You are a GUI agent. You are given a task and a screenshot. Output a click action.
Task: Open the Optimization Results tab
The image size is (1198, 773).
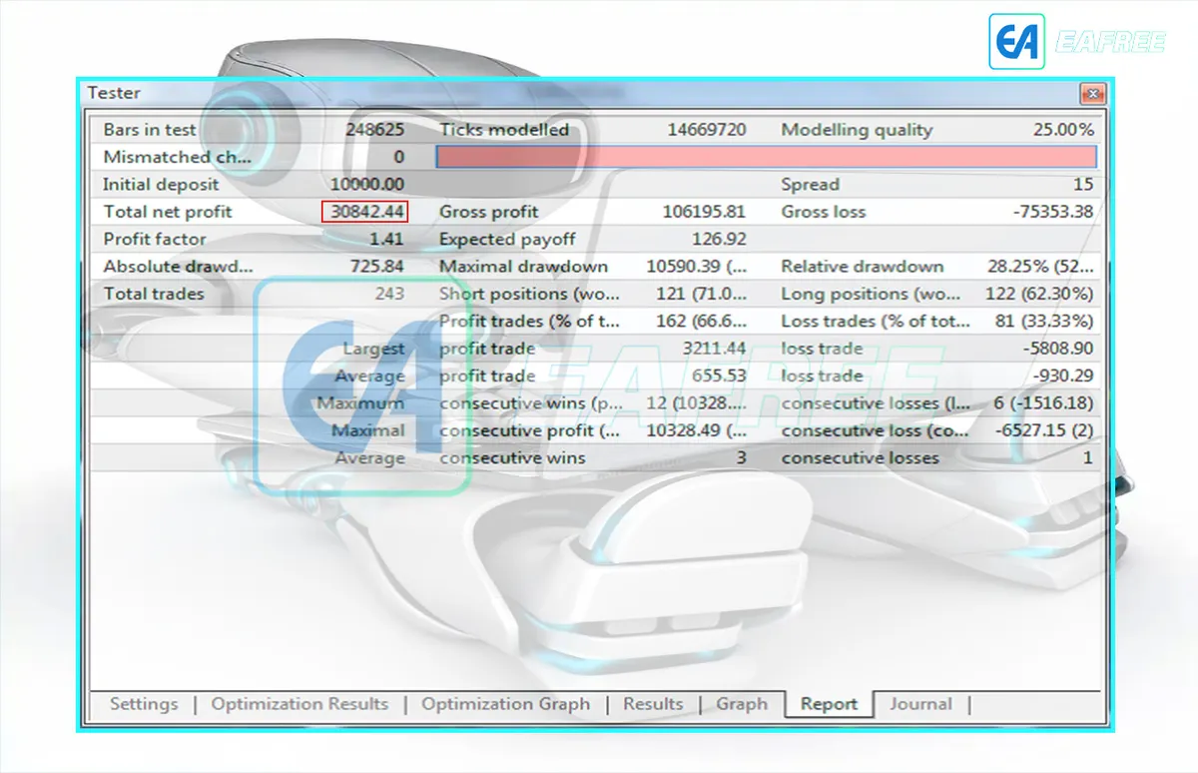pyautogui.click(x=299, y=704)
